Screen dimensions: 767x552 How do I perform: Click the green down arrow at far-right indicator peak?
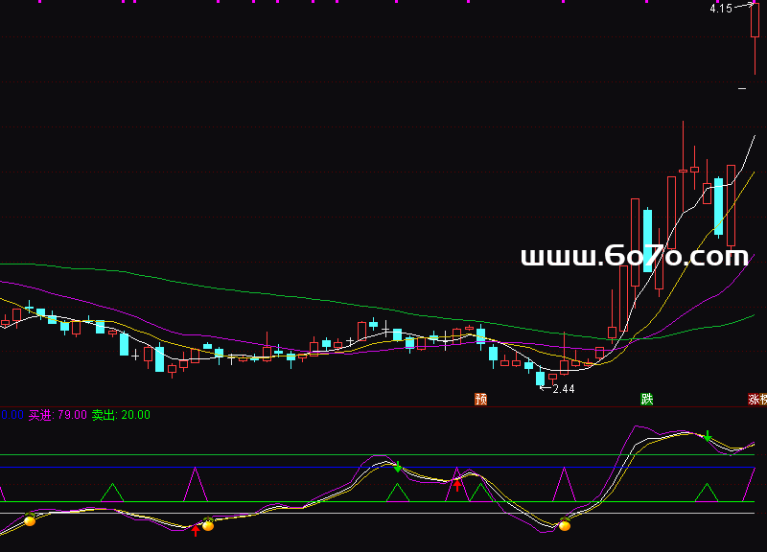coord(708,437)
